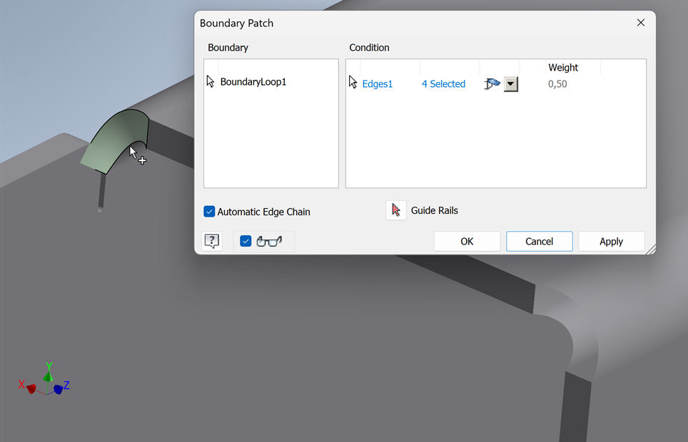Select BoundaryLoop1 in the Boundary list
688x442 pixels.
[252, 81]
